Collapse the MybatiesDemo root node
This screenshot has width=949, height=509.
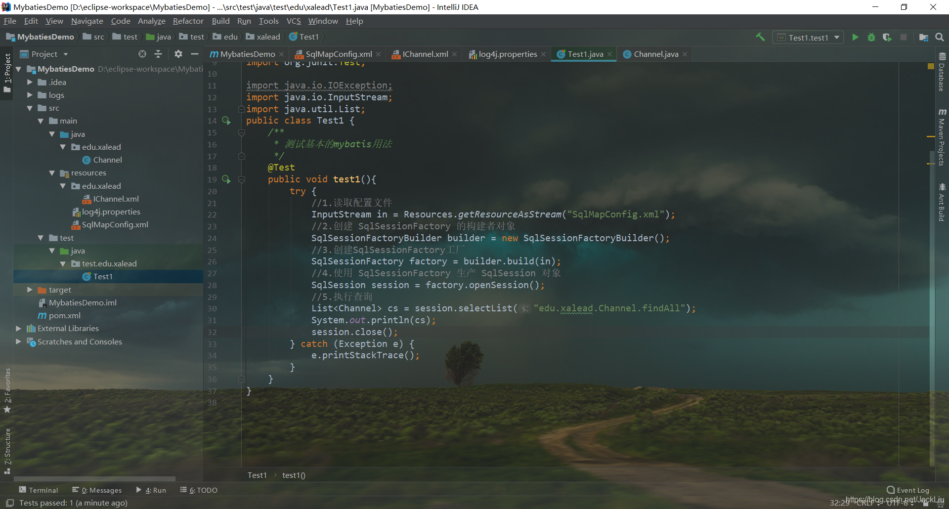tap(19, 69)
